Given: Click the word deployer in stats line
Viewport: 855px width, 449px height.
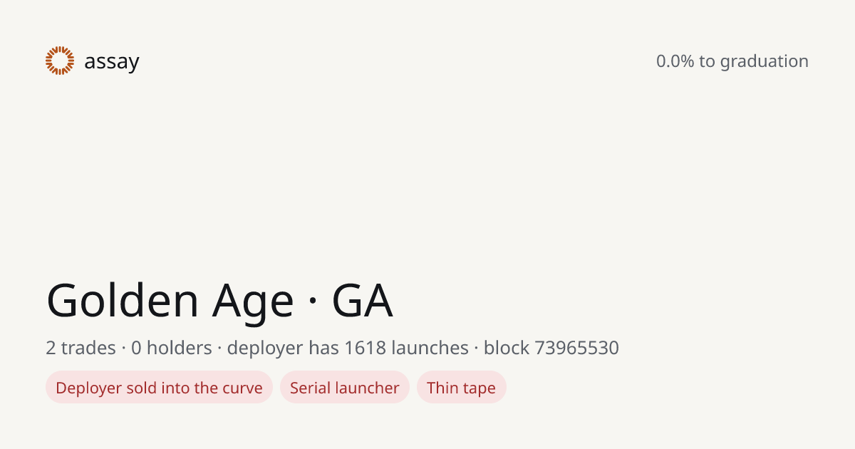Looking at the screenshot, I should point(265,349).
